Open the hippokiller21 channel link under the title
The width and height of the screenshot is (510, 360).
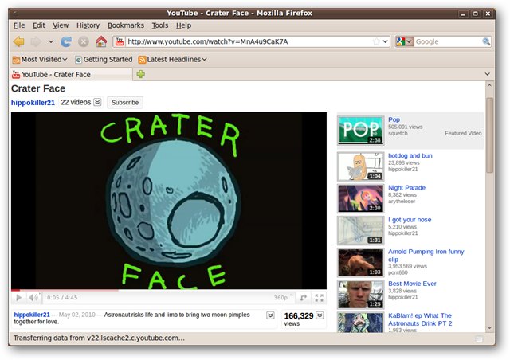33,103
